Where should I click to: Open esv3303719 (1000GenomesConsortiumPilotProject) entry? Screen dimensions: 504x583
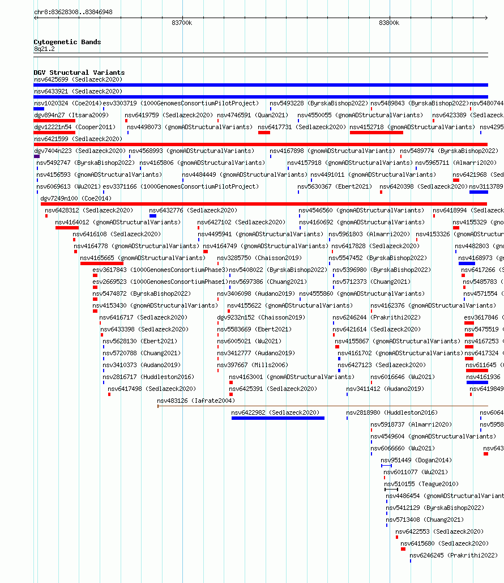click(181, 103)
